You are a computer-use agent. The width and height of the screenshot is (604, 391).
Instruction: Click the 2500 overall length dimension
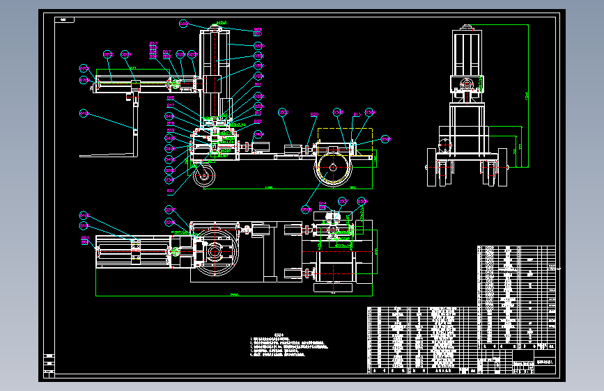pyautogui.click(x=234, y=295)
